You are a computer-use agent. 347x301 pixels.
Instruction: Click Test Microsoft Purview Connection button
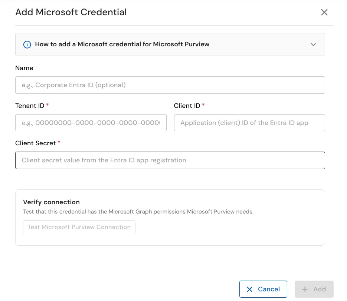coord(79,227)
